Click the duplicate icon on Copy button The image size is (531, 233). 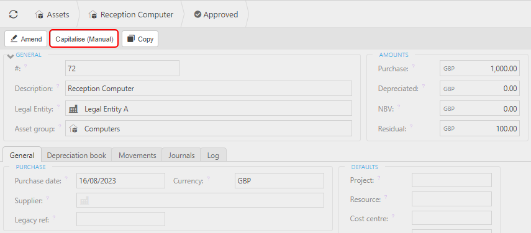[x=130, y=39]
